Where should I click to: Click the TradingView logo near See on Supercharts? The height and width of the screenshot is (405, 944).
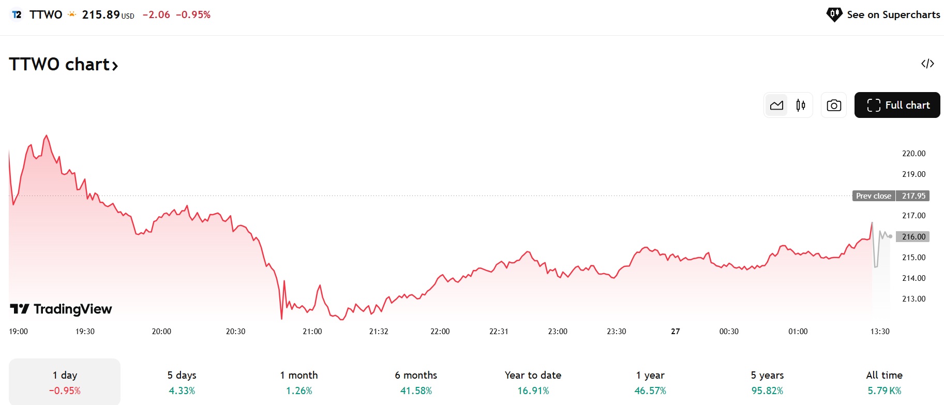[x=834, y=14]
